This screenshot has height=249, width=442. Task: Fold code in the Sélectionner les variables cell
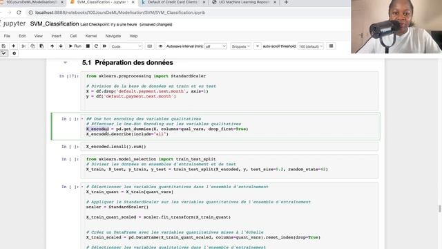(82, 187)
